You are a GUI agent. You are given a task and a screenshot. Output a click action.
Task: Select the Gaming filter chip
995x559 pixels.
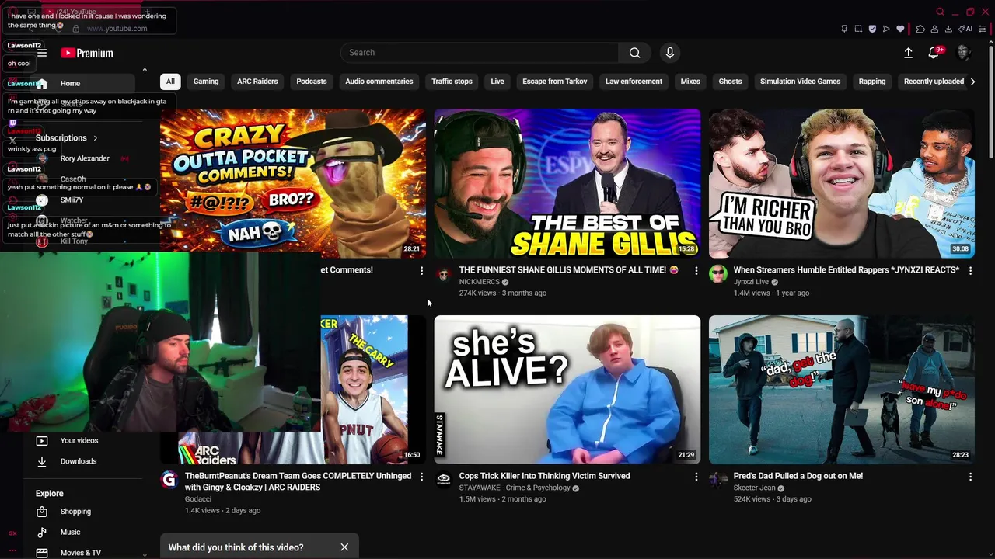206,82
